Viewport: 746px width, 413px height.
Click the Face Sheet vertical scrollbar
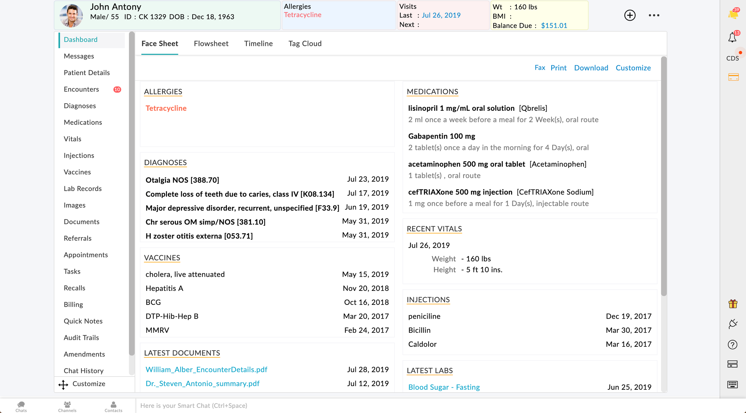coord(664,176)
